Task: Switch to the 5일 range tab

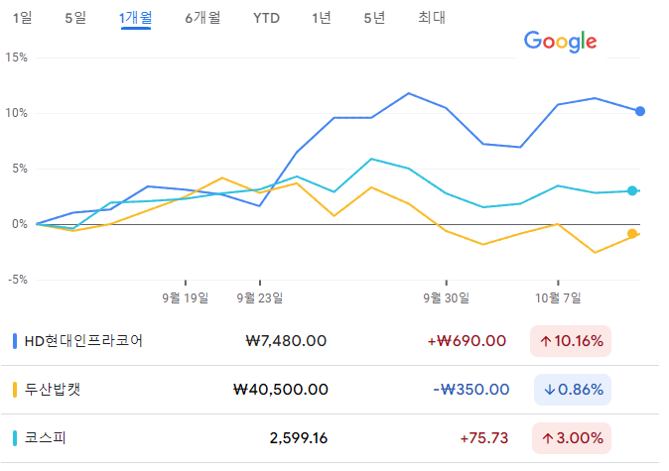Action: [75, 18]
